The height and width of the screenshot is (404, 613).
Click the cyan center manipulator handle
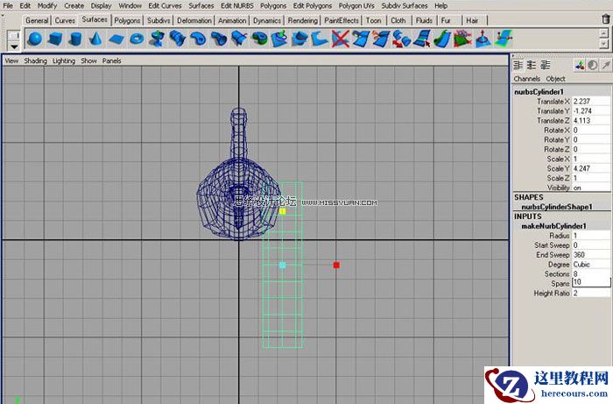[x=283, y=266]
